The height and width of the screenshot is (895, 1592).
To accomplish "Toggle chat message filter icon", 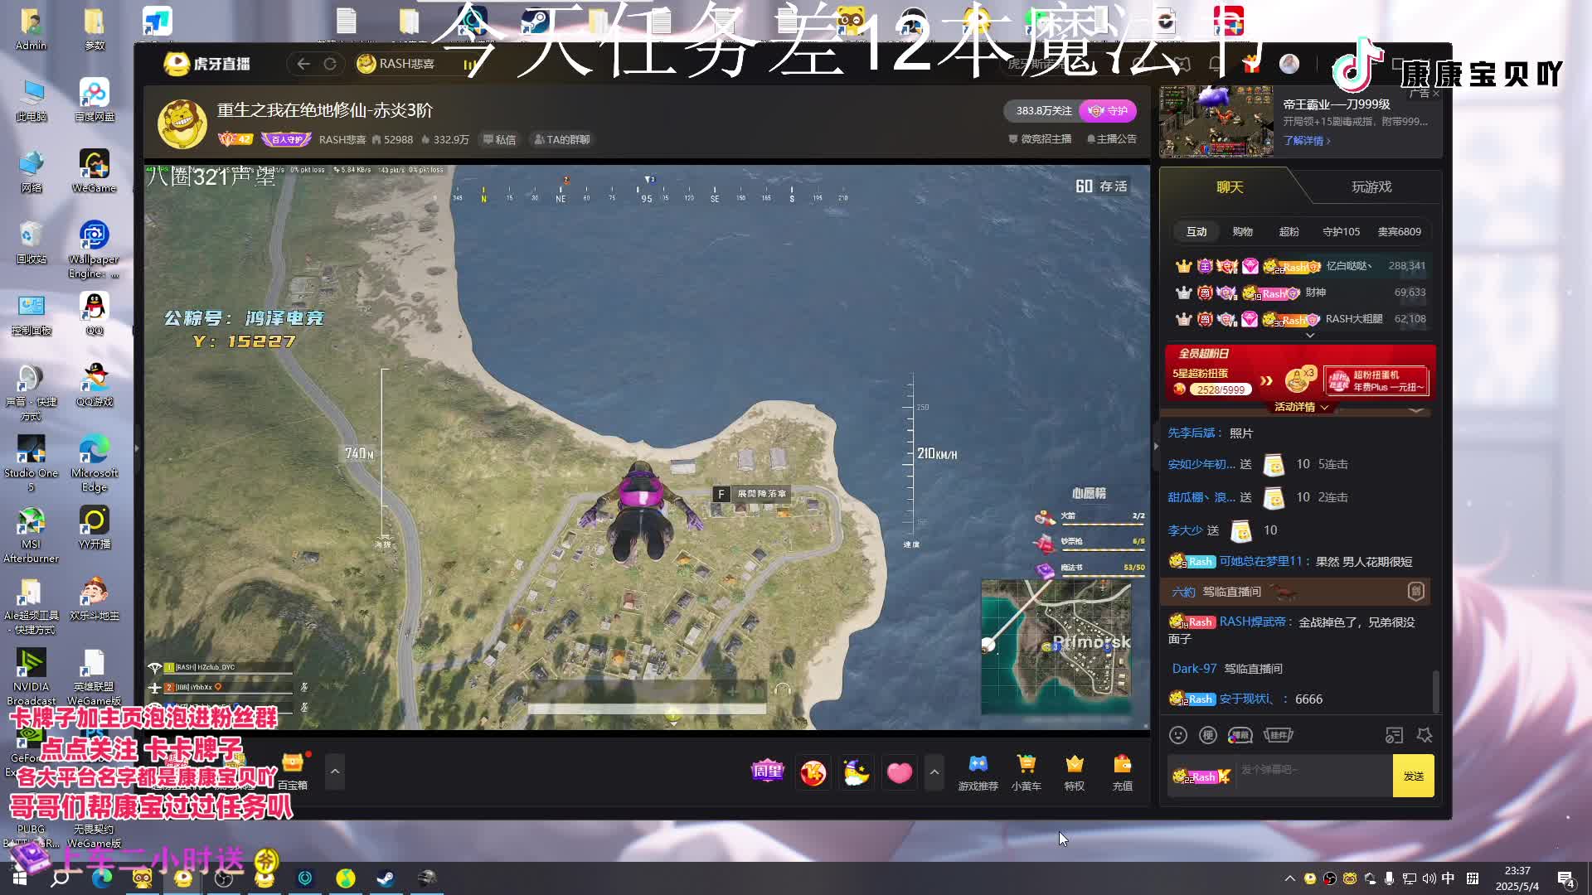I will (1394, 735).
